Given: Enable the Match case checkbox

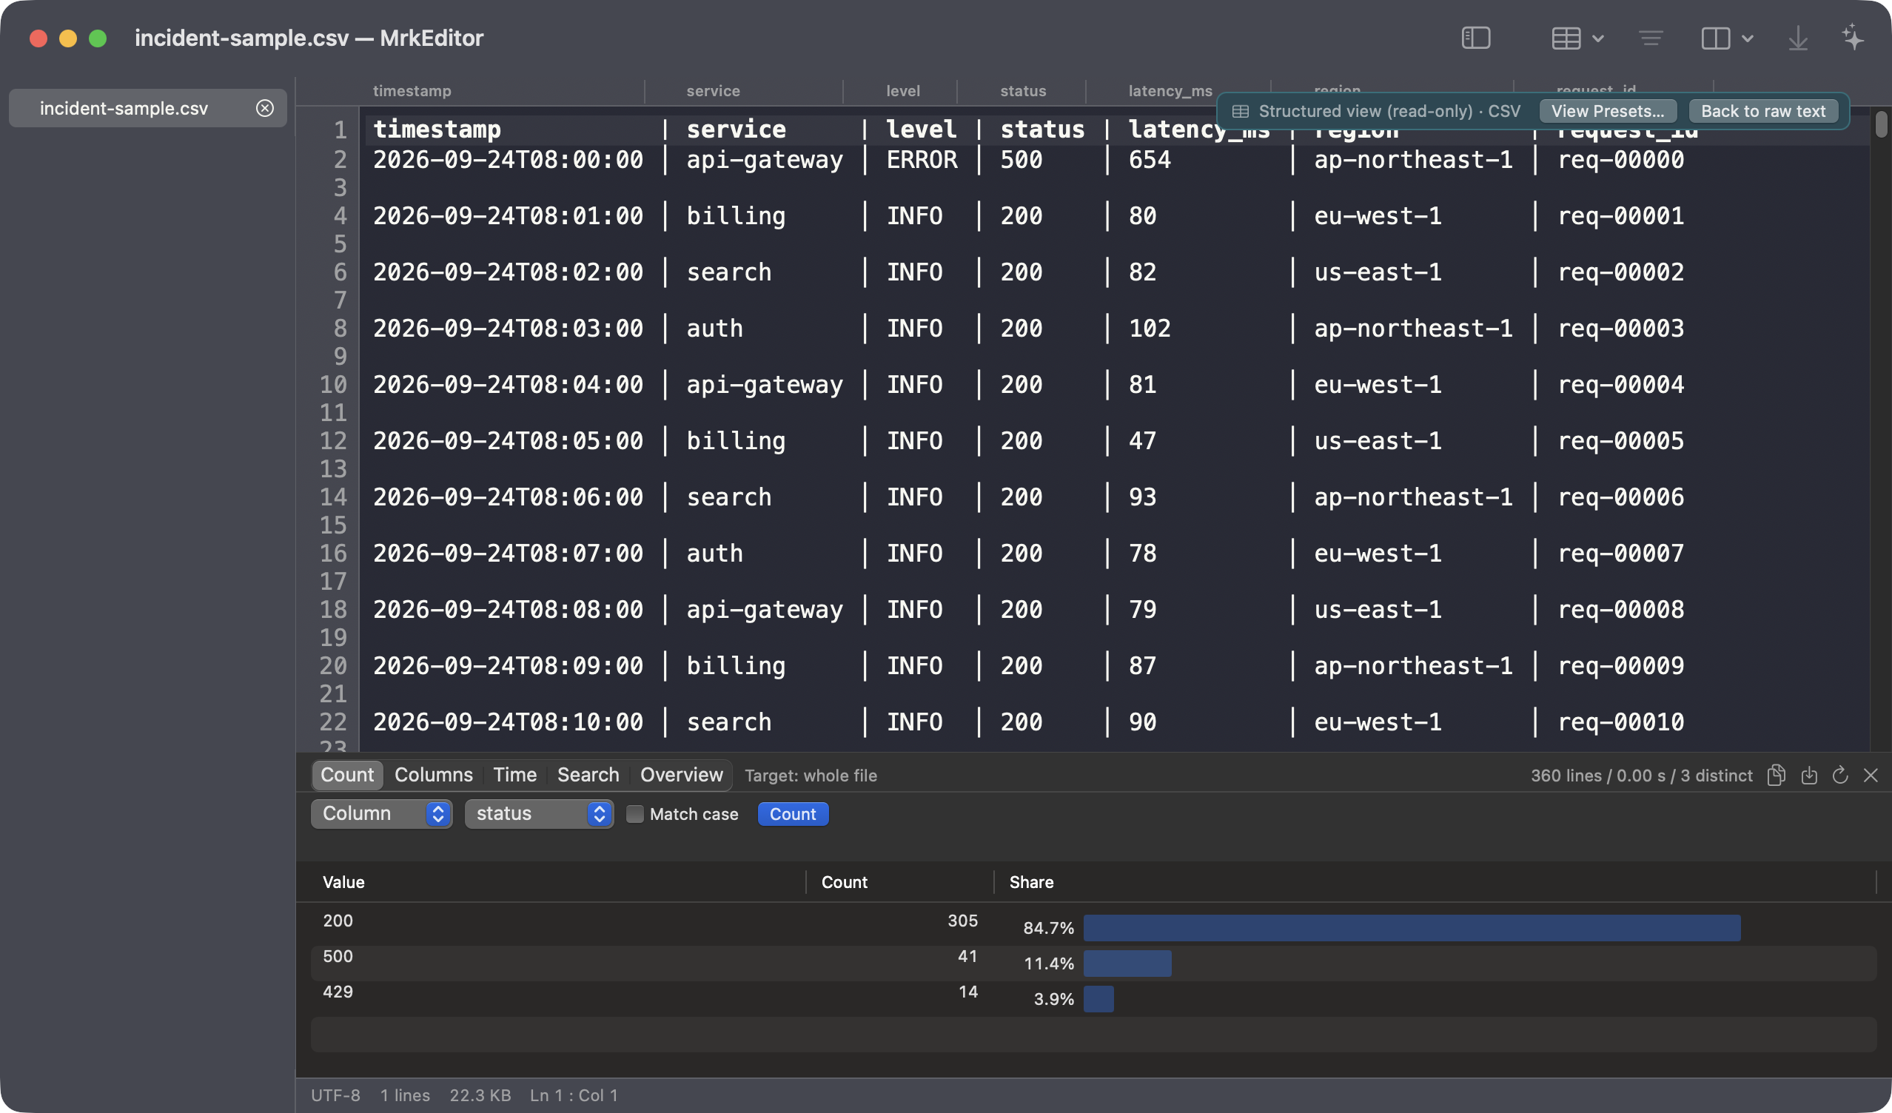Looking at the screenshot, I should (634, 813).
